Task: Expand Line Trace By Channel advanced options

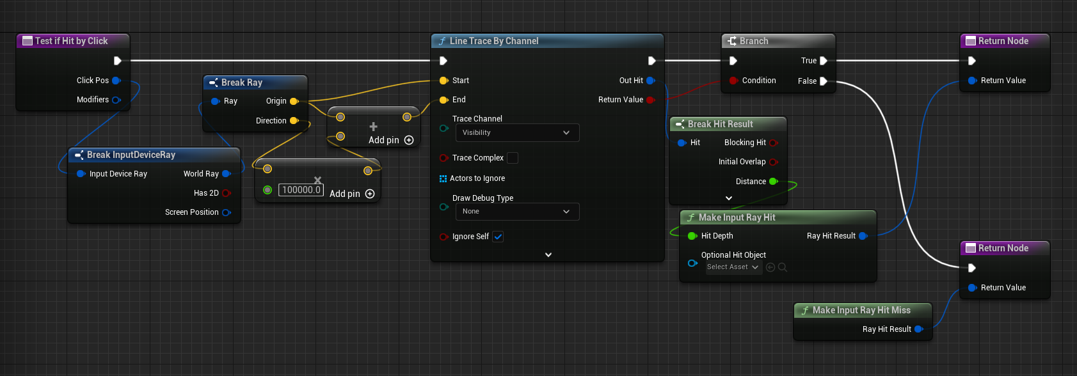Action: 548,255
